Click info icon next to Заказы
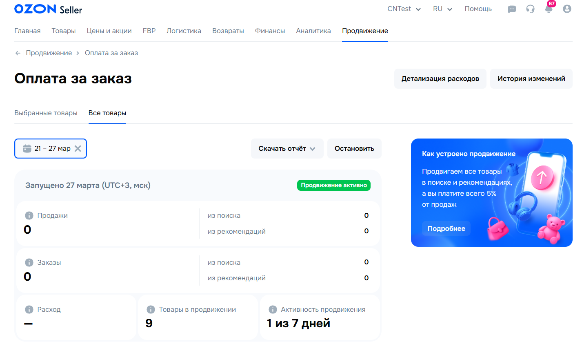The height and width of the screenshot is (351, 582). (x=29, y=262)
